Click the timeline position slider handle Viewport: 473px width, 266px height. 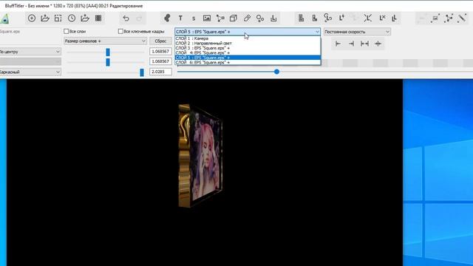pyautogui.click(x=276, y=72)
